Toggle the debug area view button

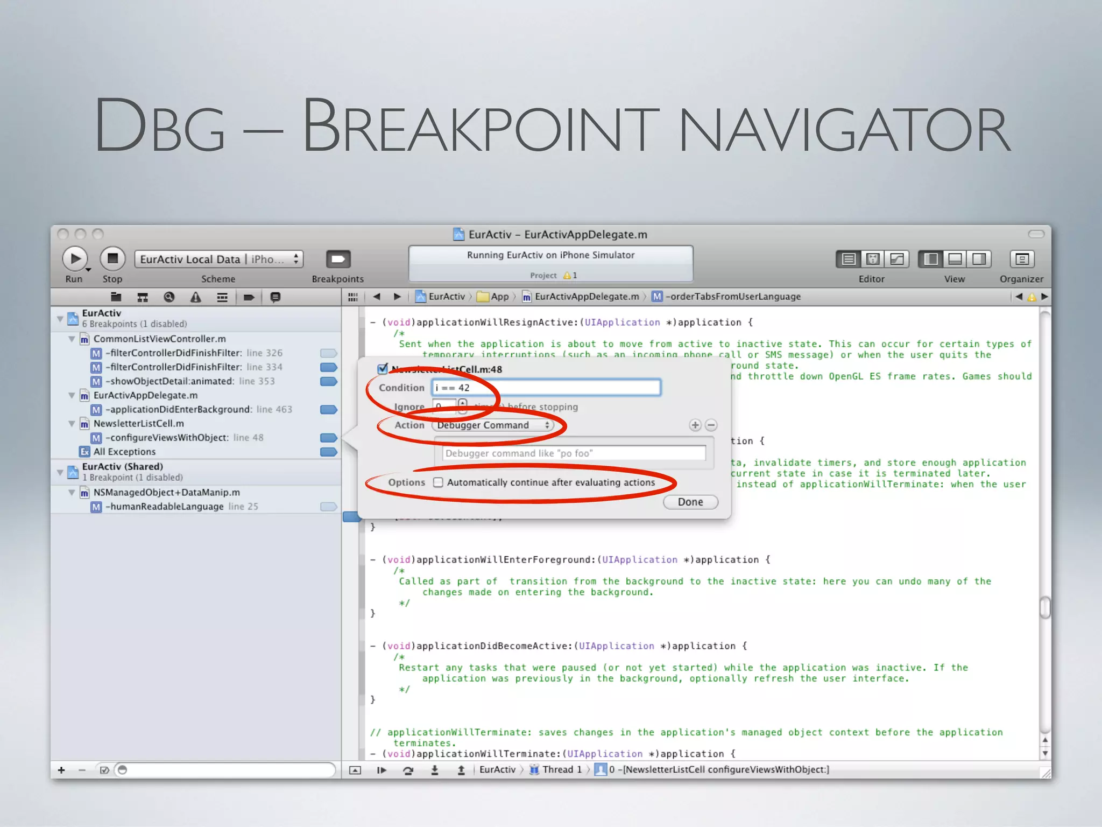coord(955,259)
